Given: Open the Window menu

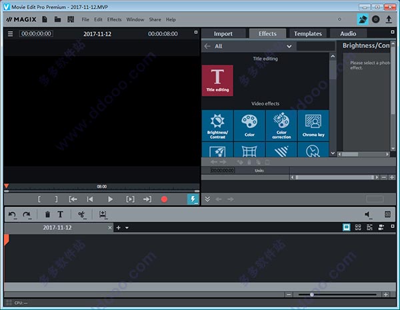Looking at the screenshot, I should click(135, 19).
